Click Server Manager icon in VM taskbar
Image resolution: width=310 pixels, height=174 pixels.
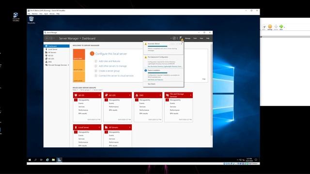tap(59, 160)
